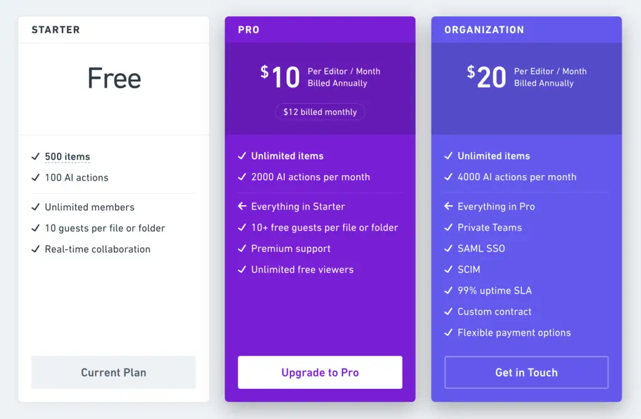This screenshot has width=641, height=419.
Task: Click the checkmark next to SAML SSO
Action: (x=448, y=248)
